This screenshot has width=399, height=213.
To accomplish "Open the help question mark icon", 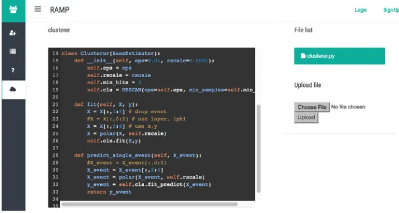I will tap(13, 70).
